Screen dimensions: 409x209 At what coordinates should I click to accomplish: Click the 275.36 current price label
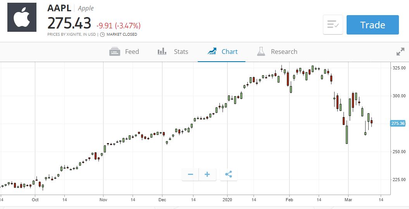(398, 123)
